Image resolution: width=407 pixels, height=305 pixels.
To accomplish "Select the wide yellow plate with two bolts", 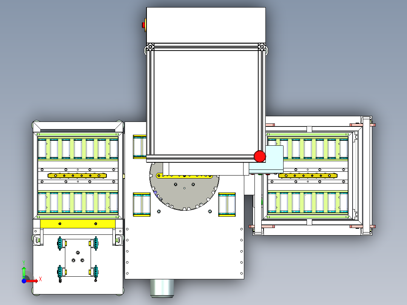I will coord(78,224).
